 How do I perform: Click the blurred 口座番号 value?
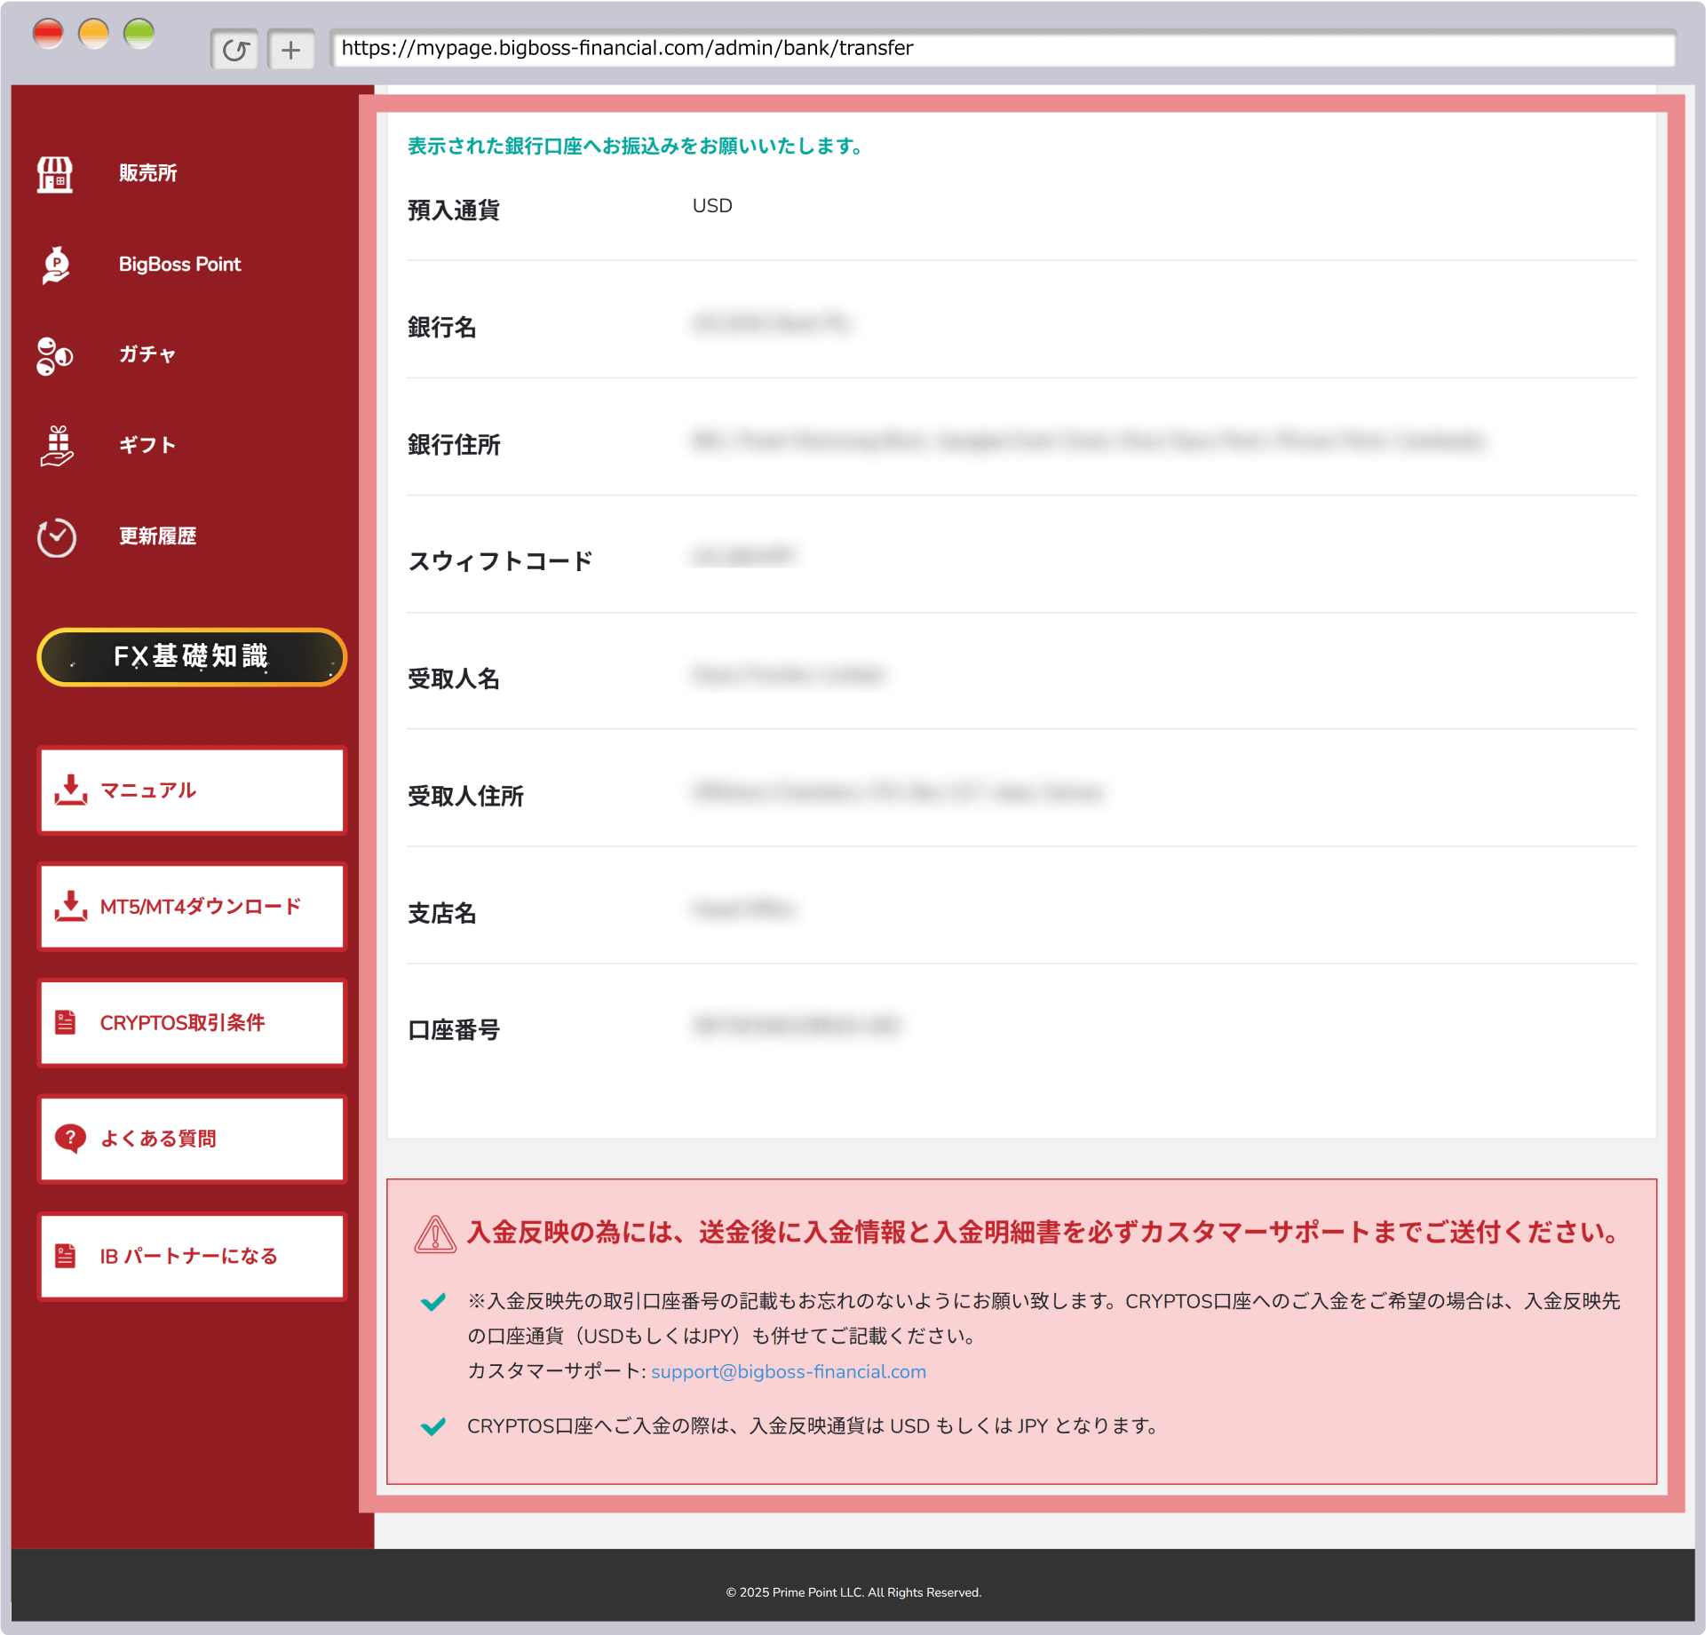[795, 1026]
